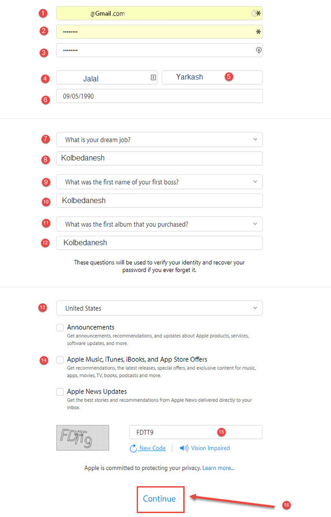Open the 'What is your dream job?' dropdown
Screen dimensions: 331x517
coord(159,140)
